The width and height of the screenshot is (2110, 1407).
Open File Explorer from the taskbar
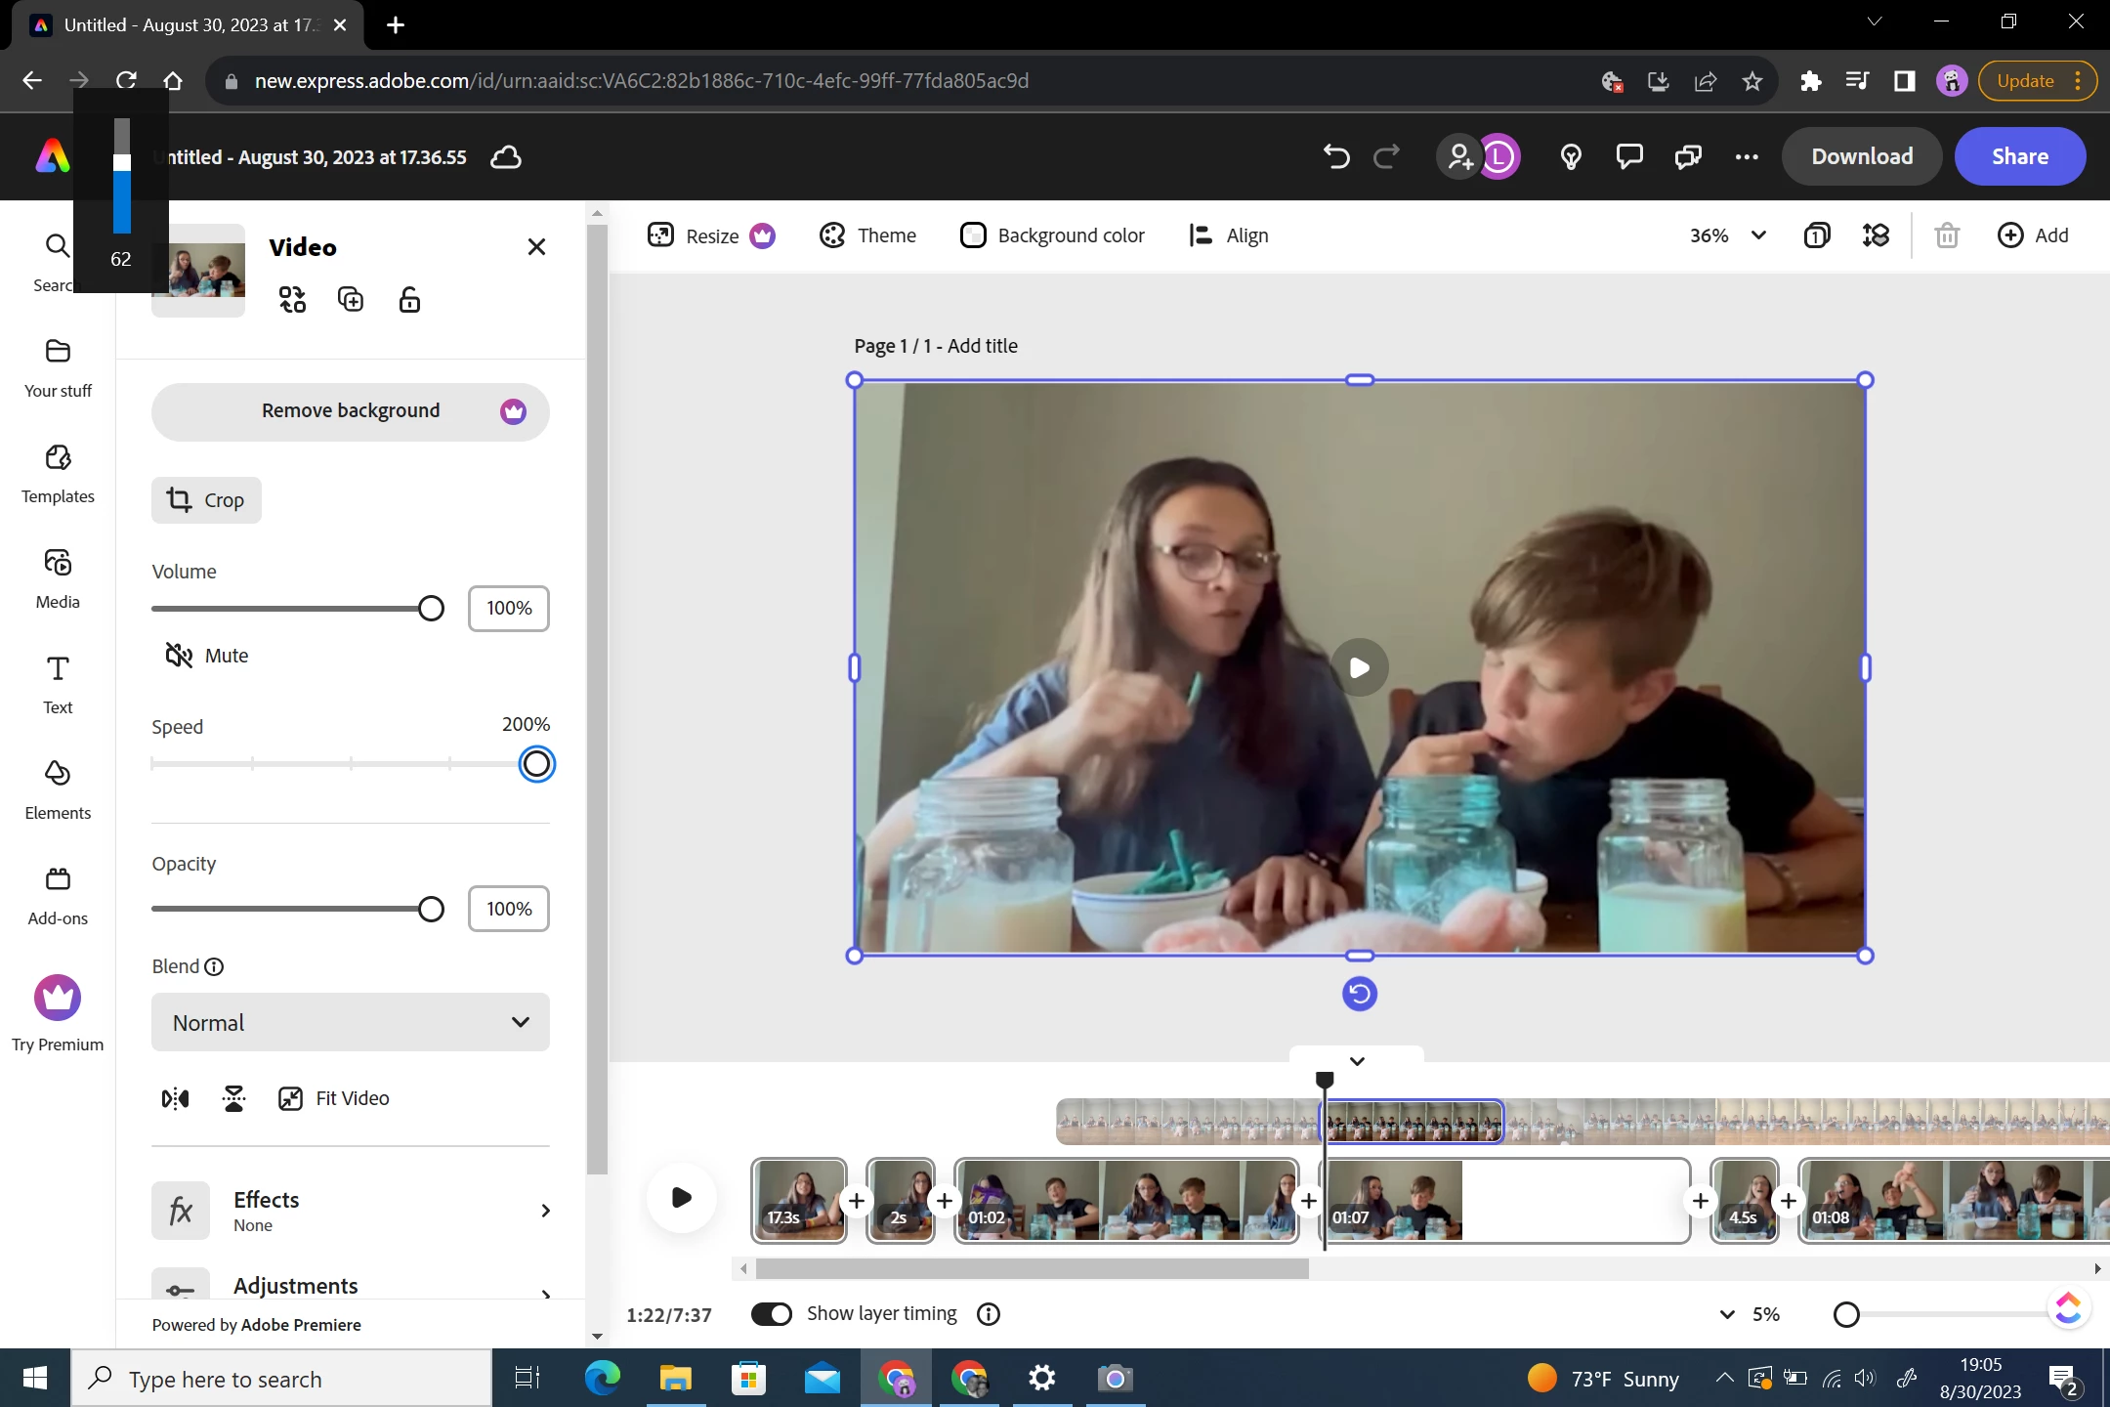675,1379
